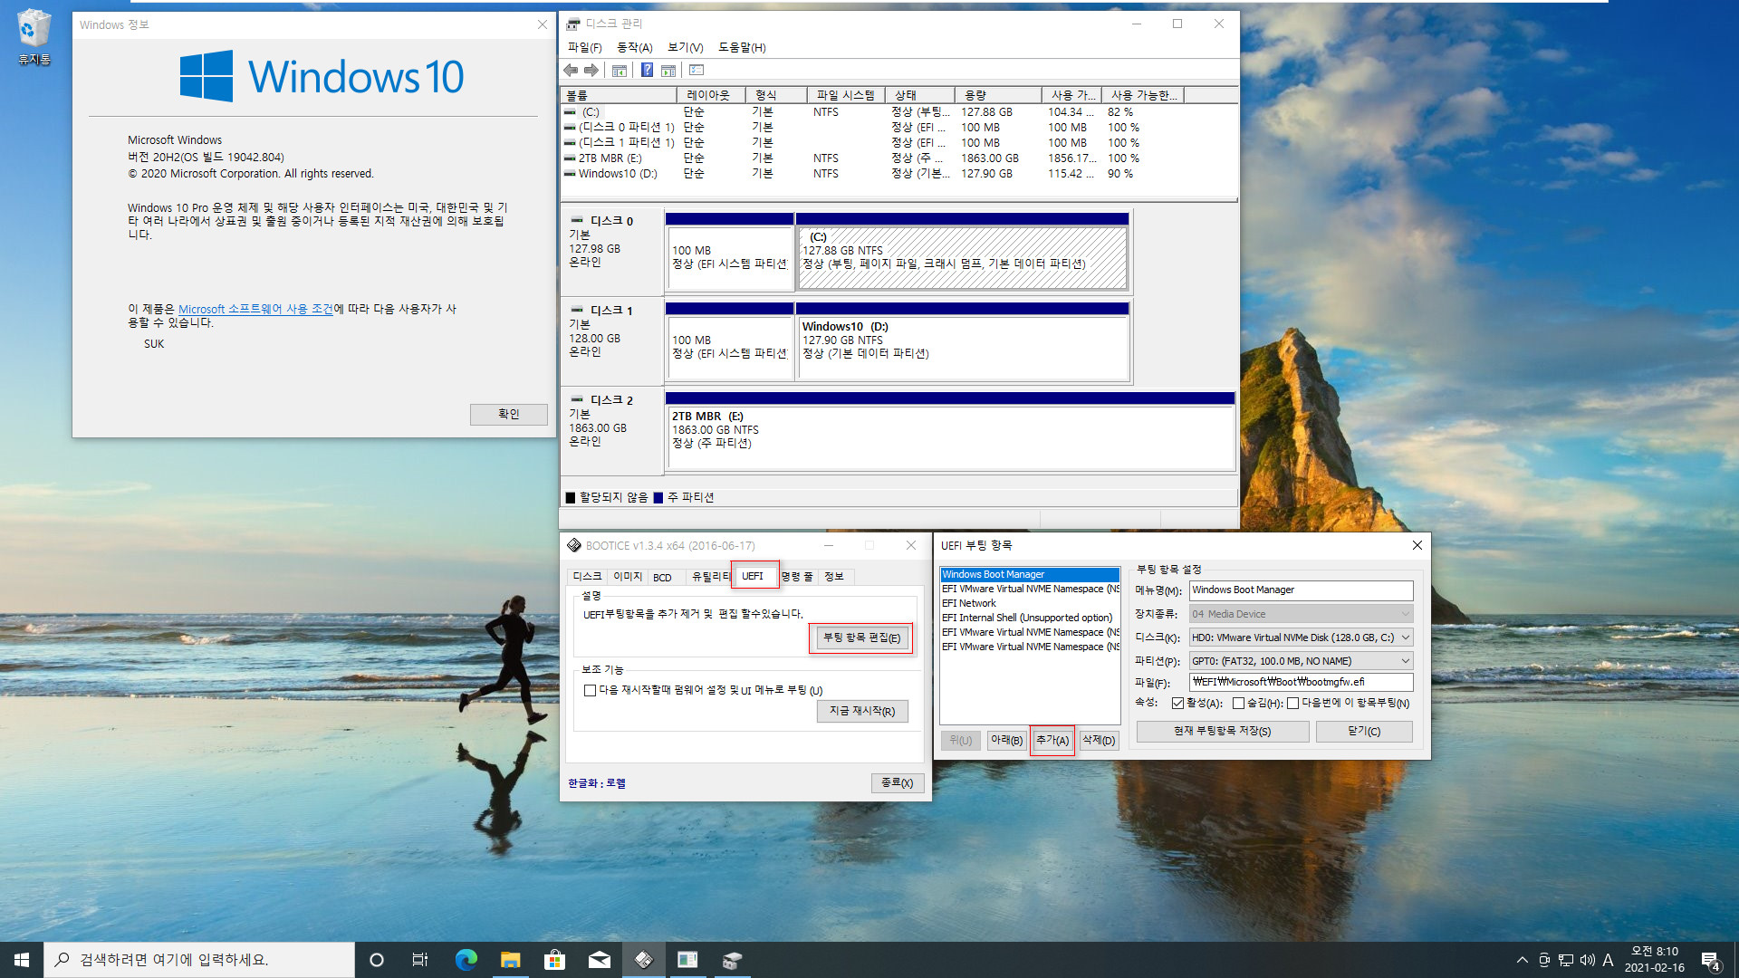This screenshot has width=1739, height=978.
Task: Click 닫기(C) close button in UEFI dialog
Action: [1364, 732]
